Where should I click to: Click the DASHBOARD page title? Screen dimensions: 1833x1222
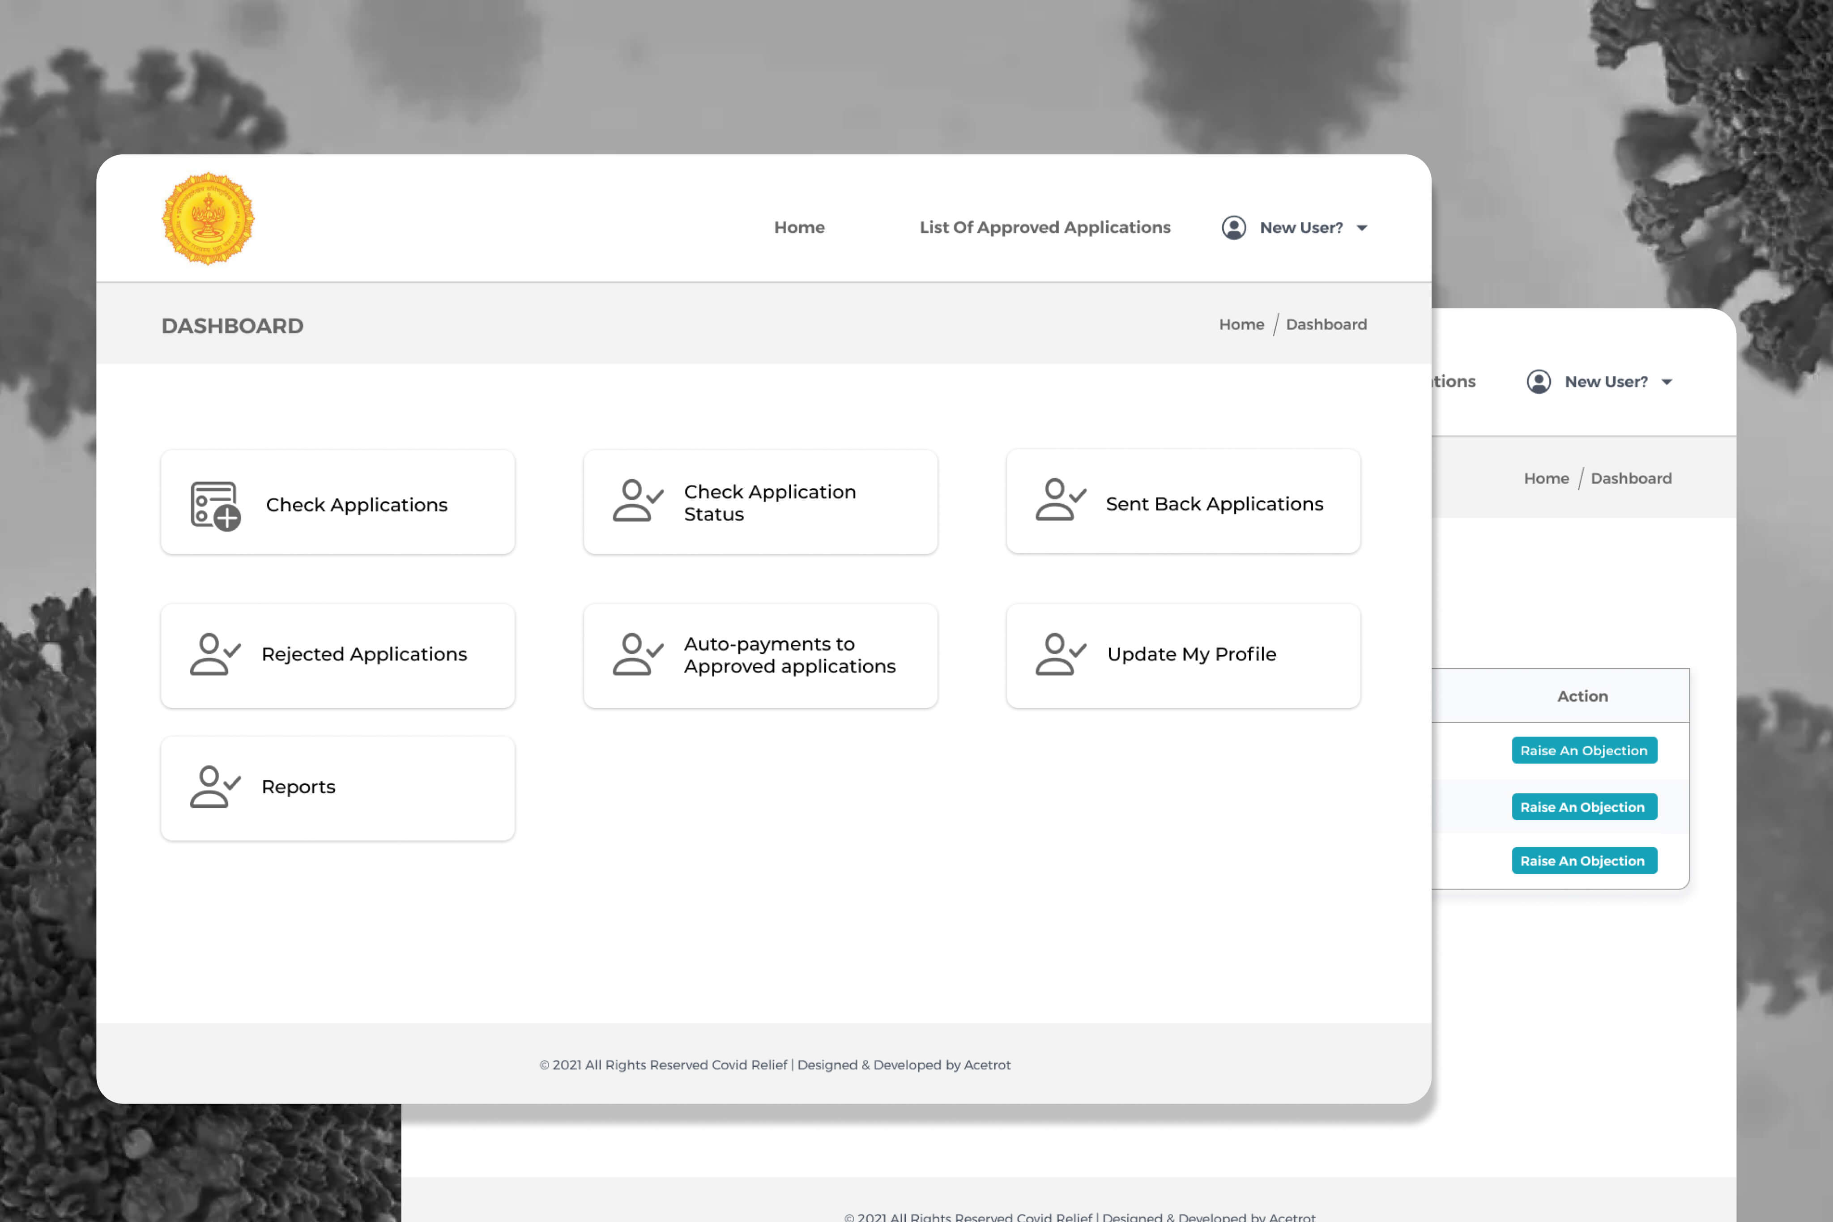232,326
